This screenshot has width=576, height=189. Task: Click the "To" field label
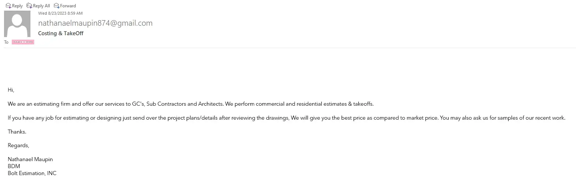click(6, 42)
